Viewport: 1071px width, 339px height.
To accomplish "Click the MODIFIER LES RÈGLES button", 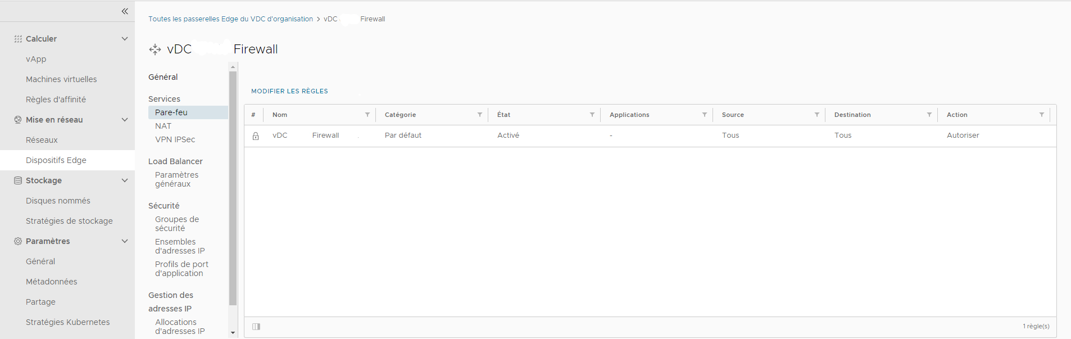I will pyautogui.click(x=289, y=91).
